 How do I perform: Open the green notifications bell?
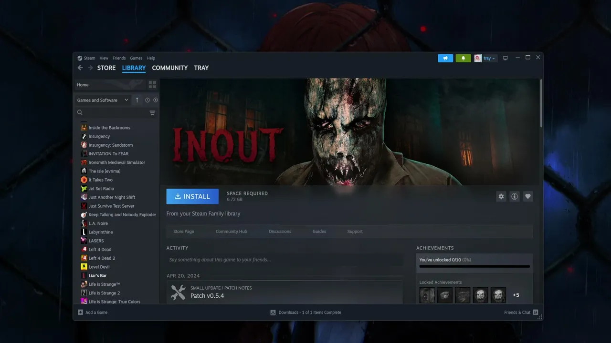click(463, 58)
